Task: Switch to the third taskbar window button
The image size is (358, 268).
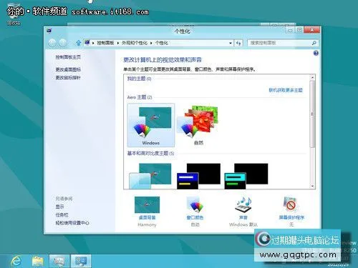Action: (59, 261)
